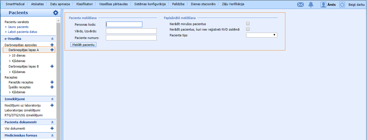Add new document via Visi dokumenti plus
Image resolution: width=367 pixels, height=140 pixels.
click(52, 128)
